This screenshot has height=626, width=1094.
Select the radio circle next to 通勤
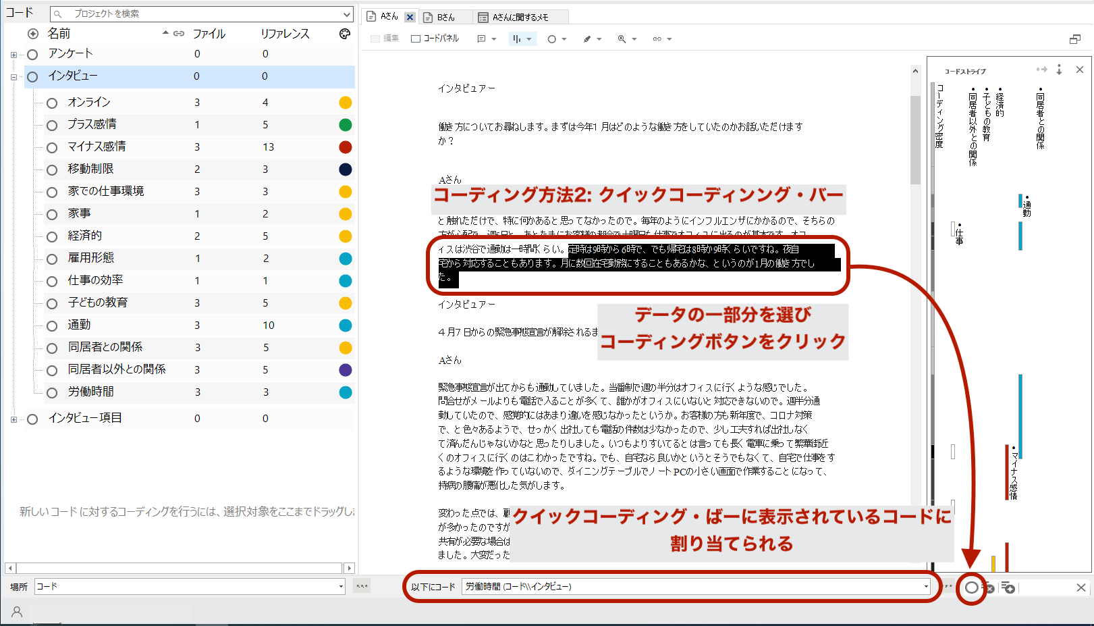point(52,325)
